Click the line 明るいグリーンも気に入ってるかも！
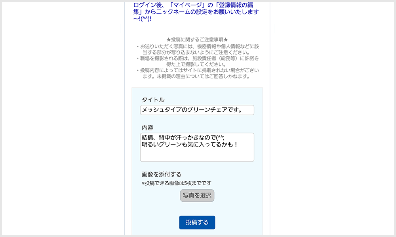Viewport: 396px width, 237px height. (x=190, y=145)
